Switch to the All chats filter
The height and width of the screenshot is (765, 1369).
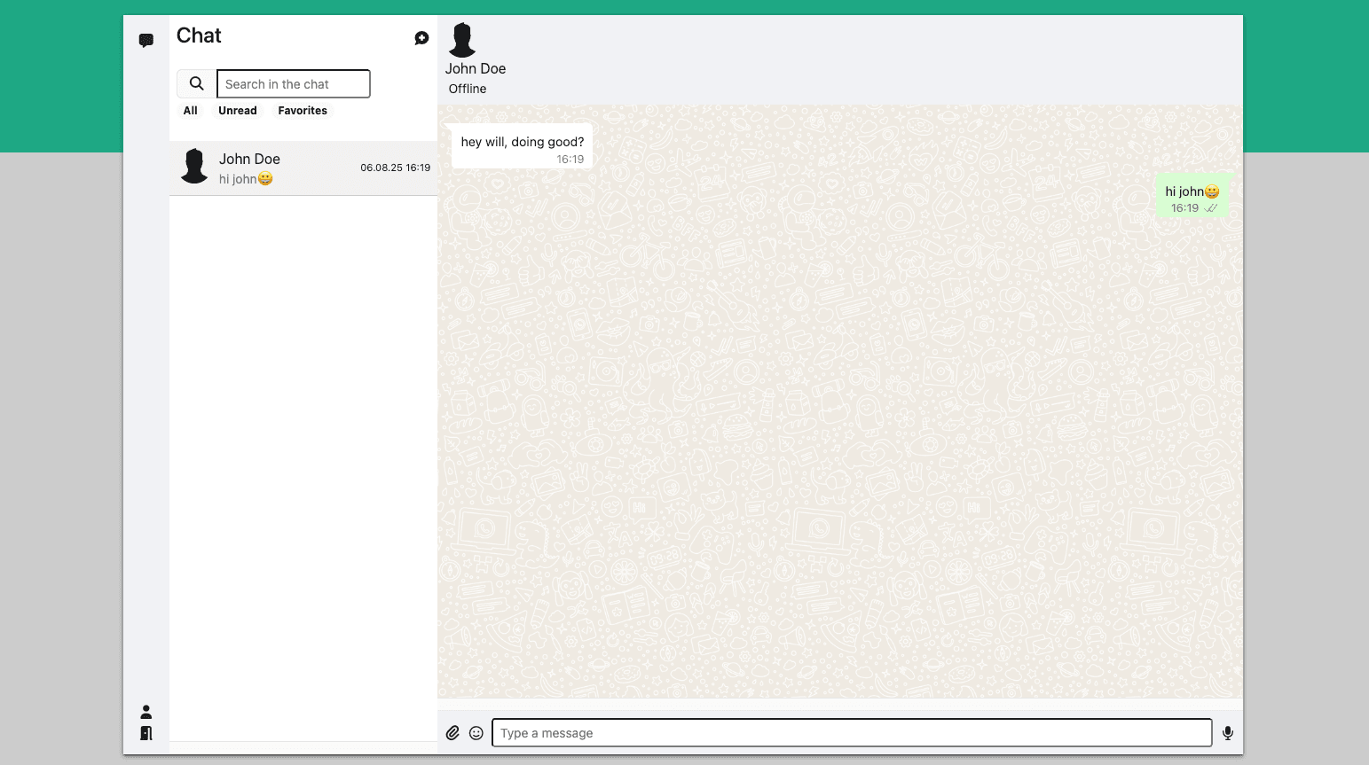[x=190, y=110]
